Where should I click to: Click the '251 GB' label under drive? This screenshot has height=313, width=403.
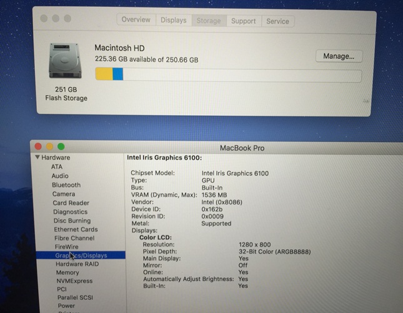coord(66,90)
